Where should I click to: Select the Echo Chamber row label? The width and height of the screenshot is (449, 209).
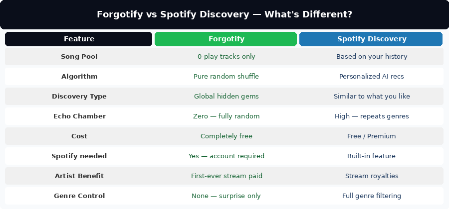click(x=79, y=116)
